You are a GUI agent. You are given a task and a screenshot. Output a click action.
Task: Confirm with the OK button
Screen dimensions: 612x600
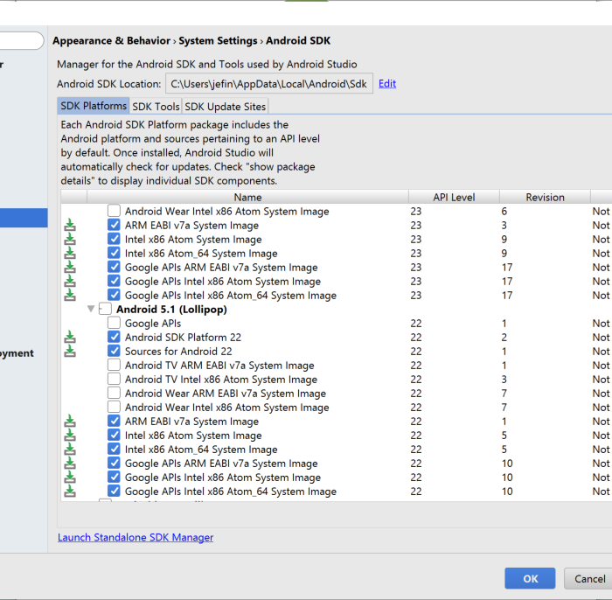point(530,578)
